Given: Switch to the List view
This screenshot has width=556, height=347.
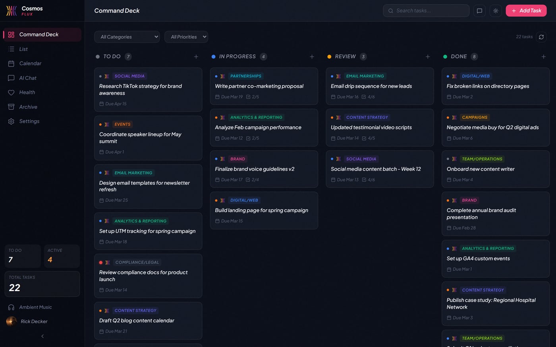Looking at the screenshot, I should tap(23, 49).
